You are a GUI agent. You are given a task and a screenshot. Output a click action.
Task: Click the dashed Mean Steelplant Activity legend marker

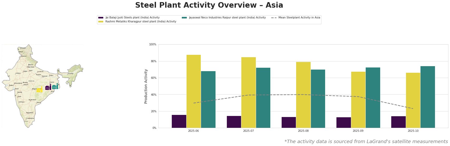tap(274, 18)
